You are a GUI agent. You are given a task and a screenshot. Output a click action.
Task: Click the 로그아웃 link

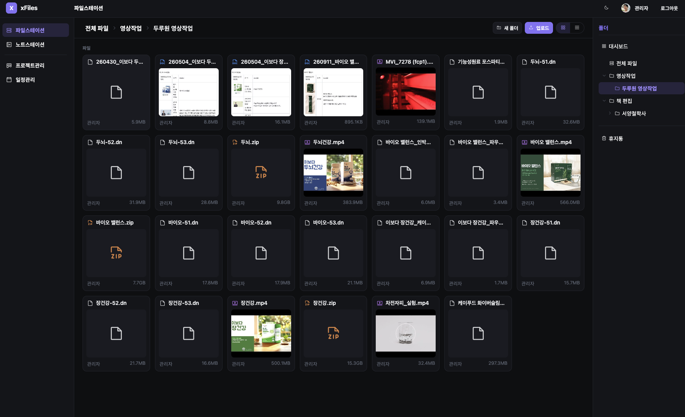coord(669,8)
